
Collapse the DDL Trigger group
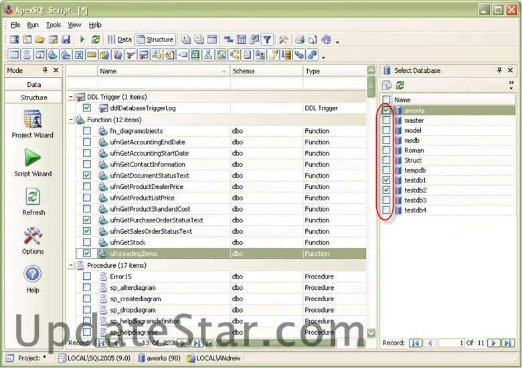coord(71,97)
